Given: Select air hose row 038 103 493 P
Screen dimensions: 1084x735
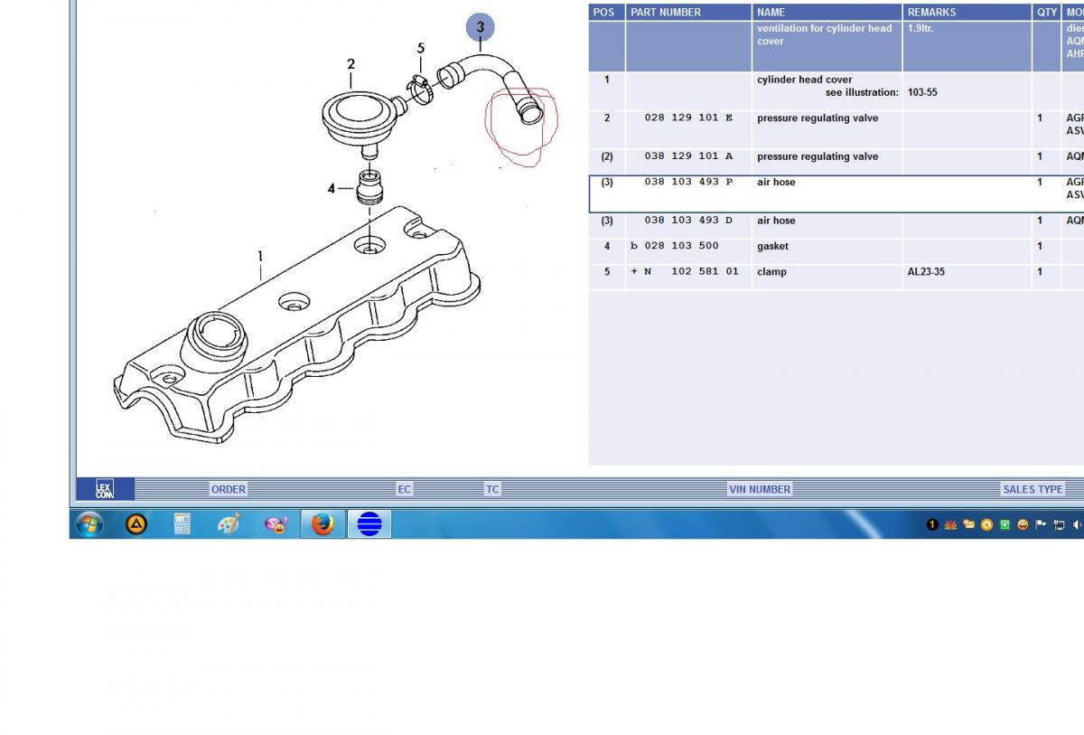Looking at the screenshot, I should [688, 183].
